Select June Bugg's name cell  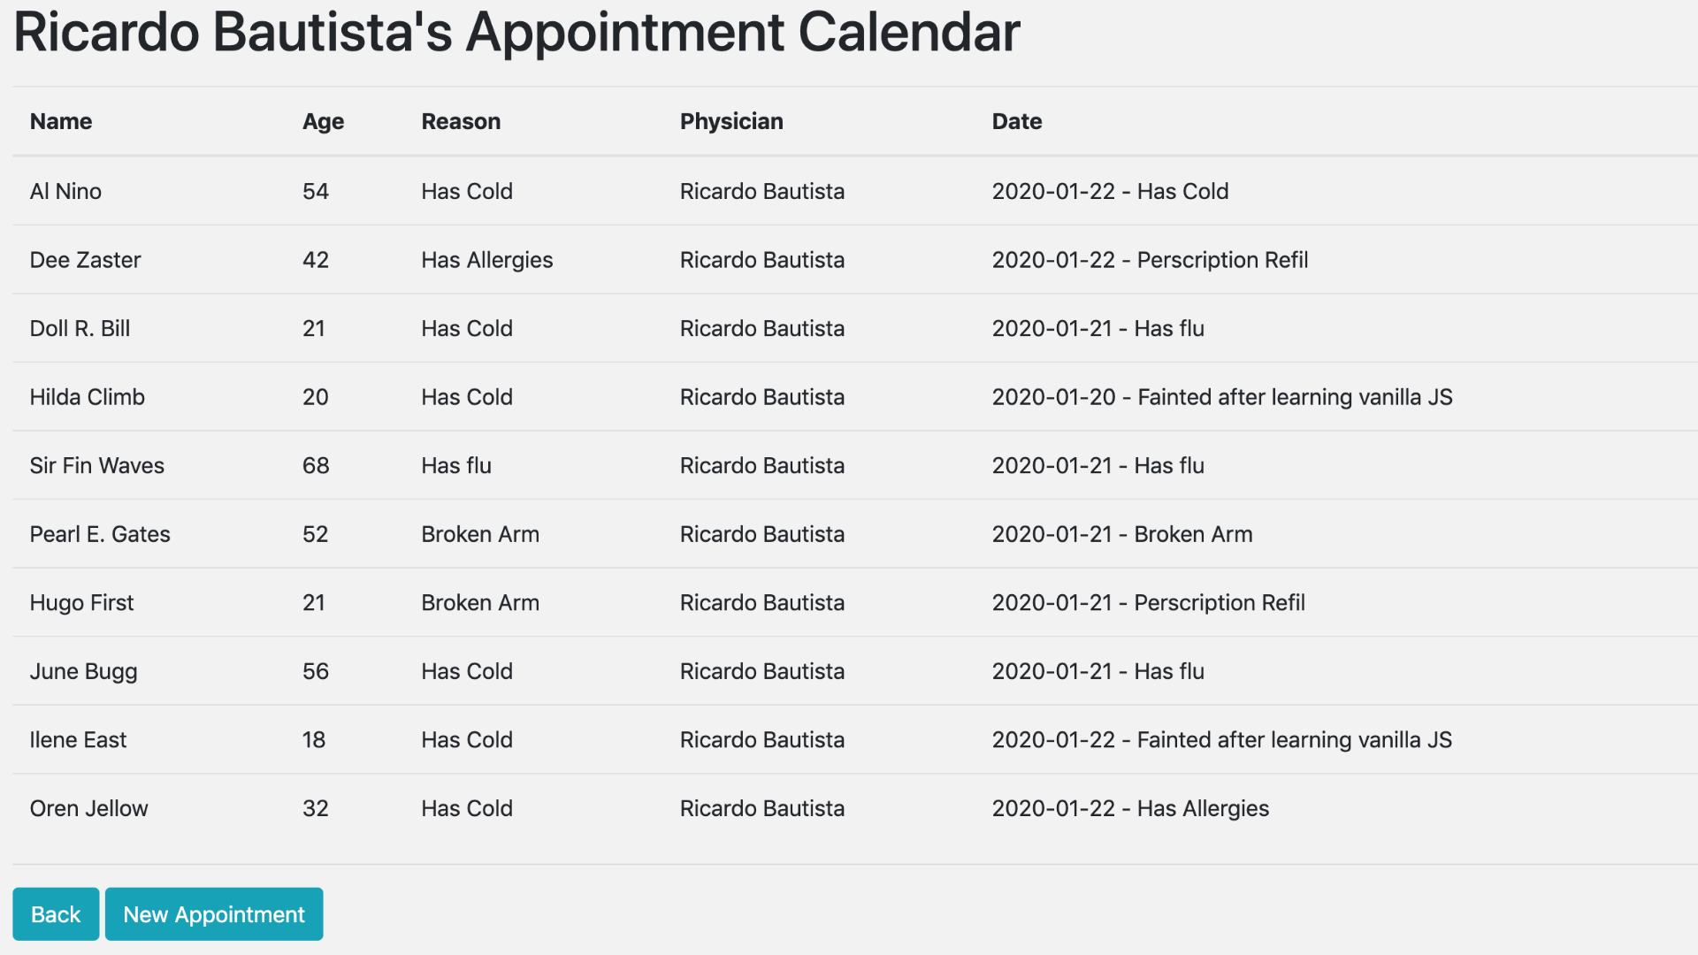(x=83, y=671)
